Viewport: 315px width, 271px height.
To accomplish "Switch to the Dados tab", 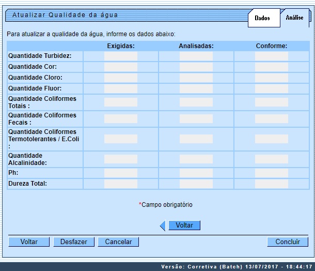I will 262,18.
